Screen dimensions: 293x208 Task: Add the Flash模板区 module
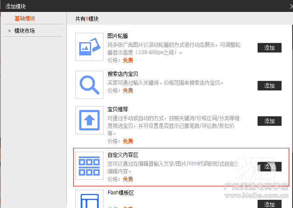[270, 204]
